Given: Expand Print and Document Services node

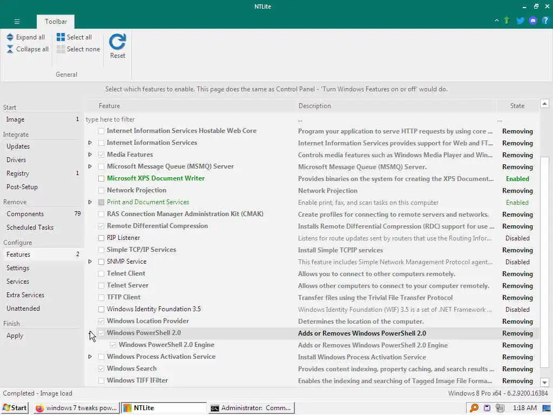Looking at the screenshot, I should (x=90, y=202).
